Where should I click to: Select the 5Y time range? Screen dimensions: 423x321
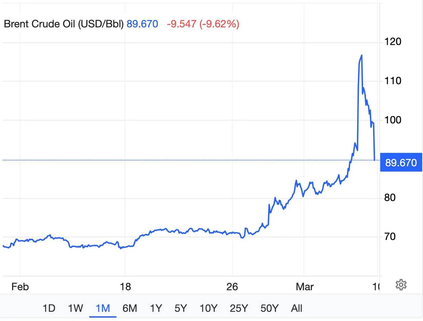point(181,308)
